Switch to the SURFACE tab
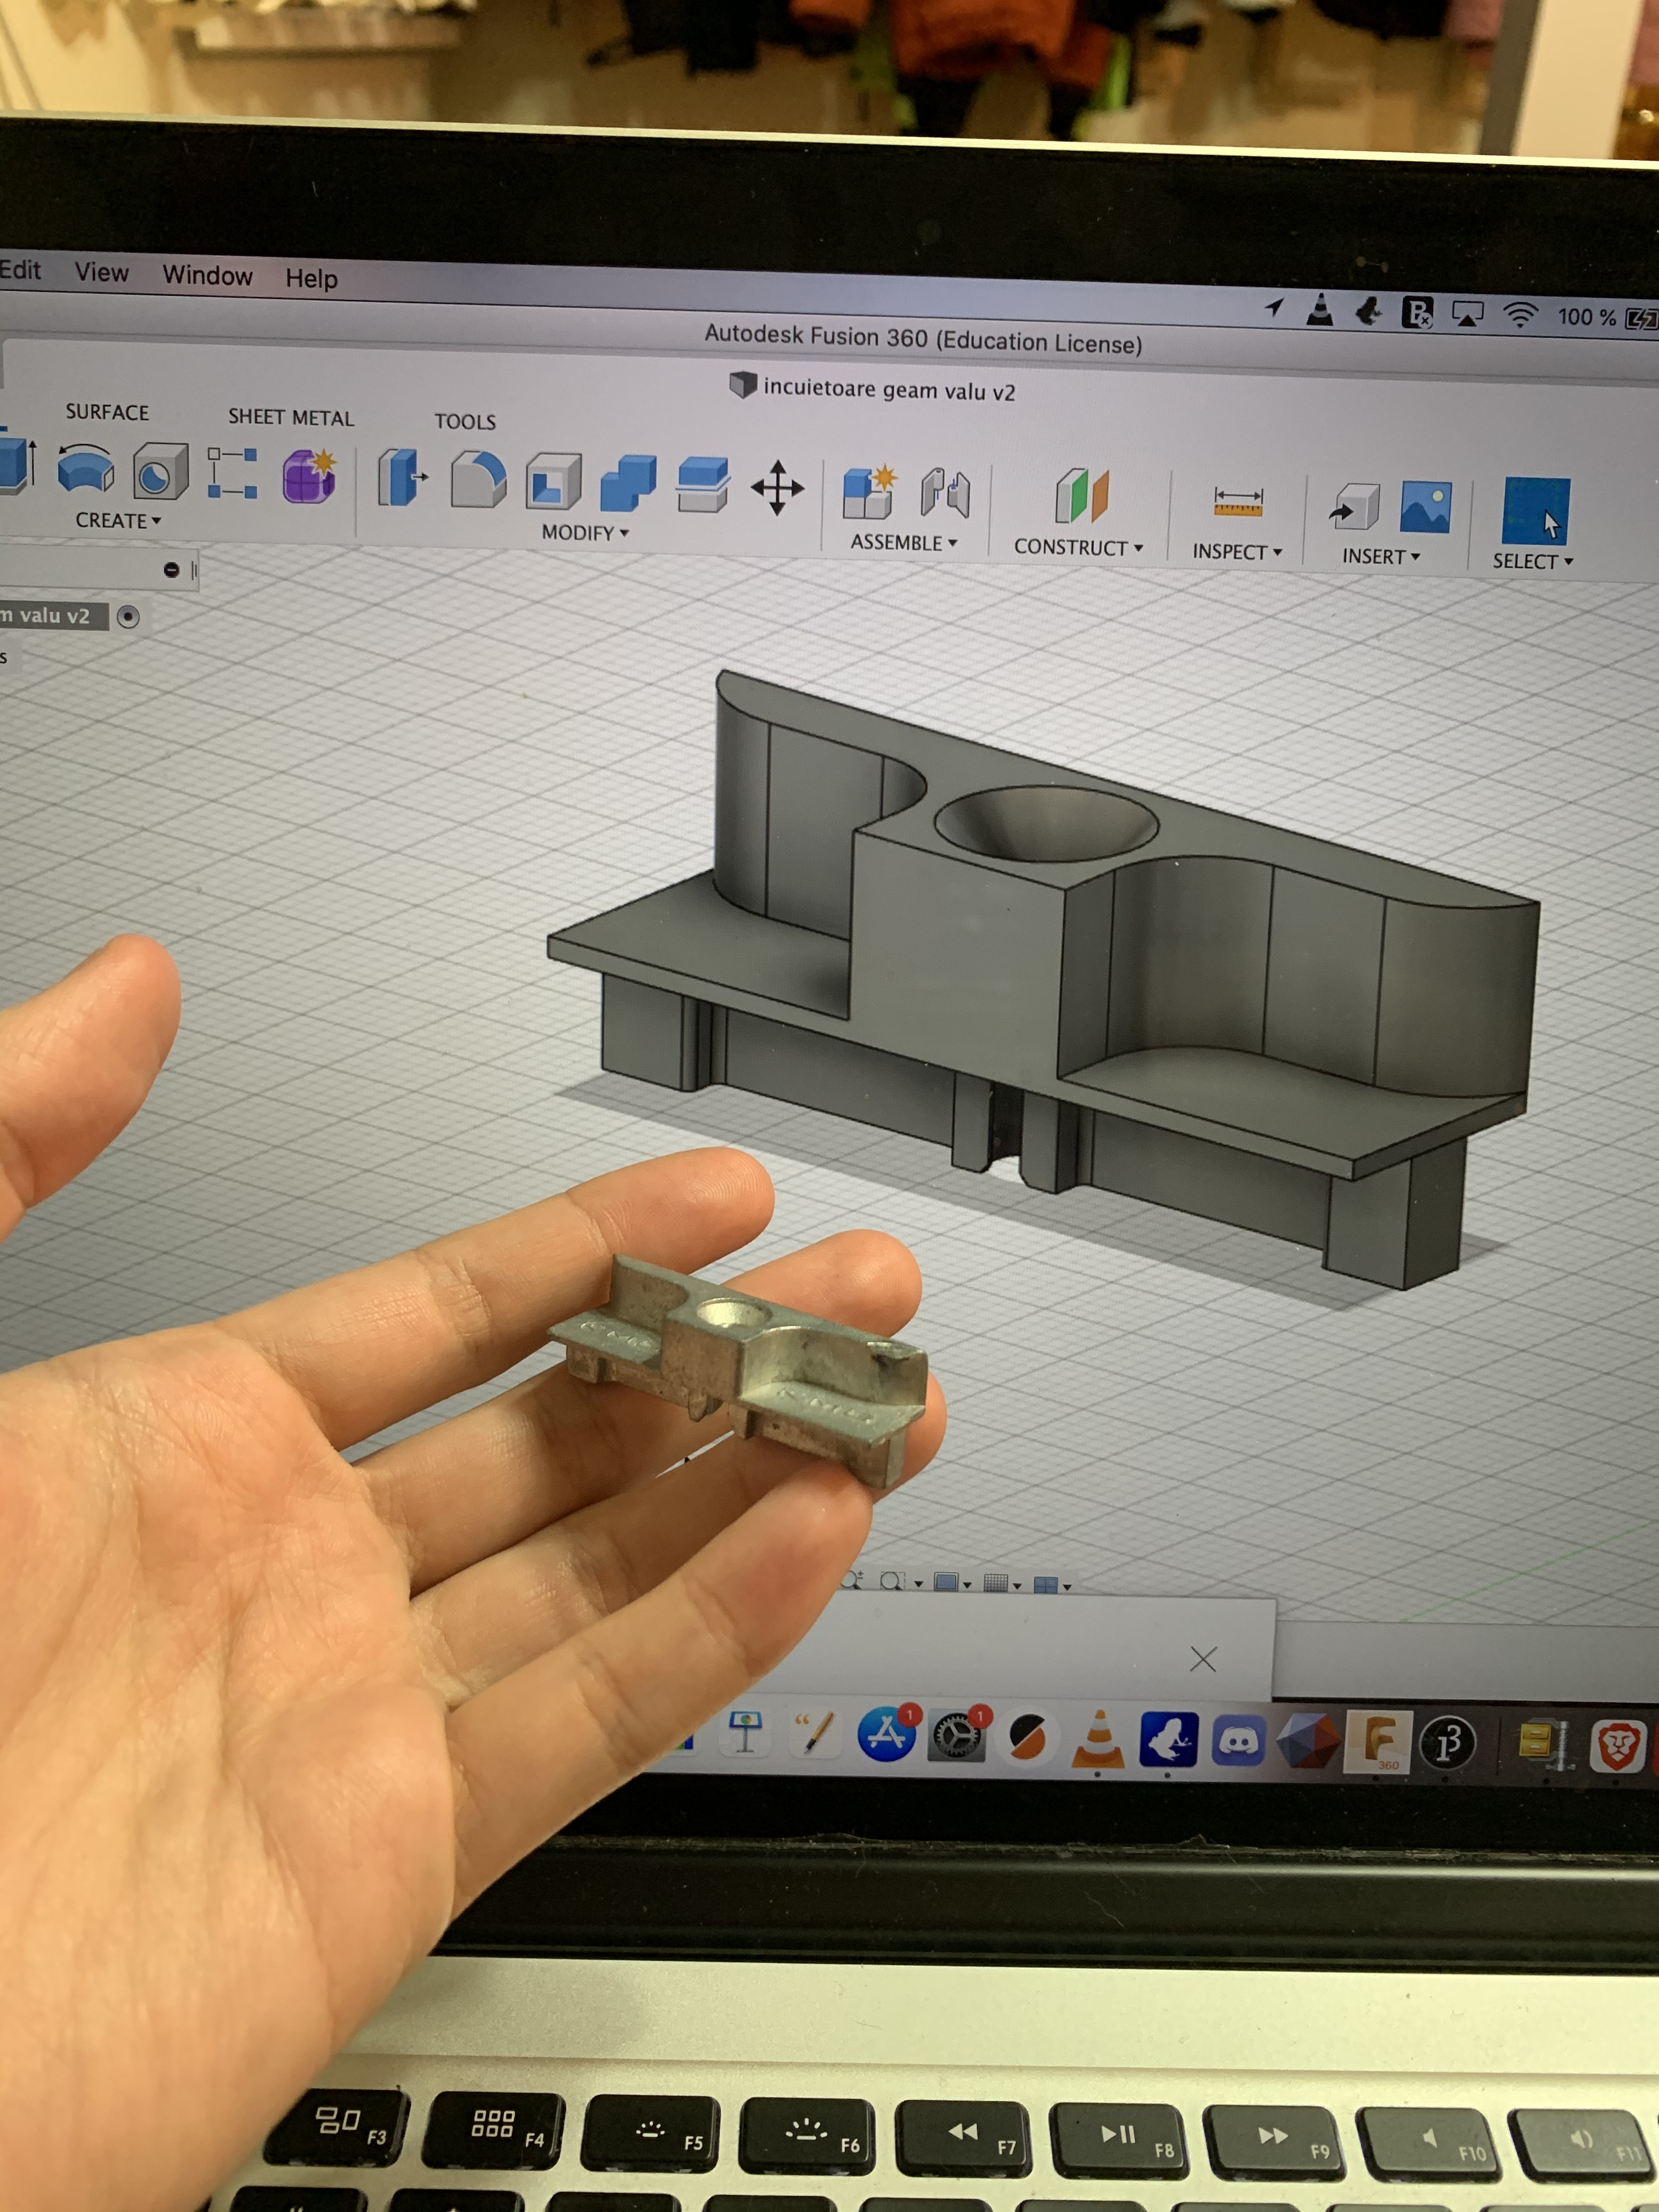Screen dimensions: 1659x2212 pyautogui.click(x=107, y=413)
